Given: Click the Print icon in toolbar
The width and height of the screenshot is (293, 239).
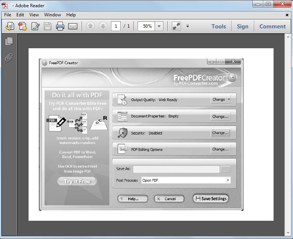Looking at the screenshot, I should [60, 26].
